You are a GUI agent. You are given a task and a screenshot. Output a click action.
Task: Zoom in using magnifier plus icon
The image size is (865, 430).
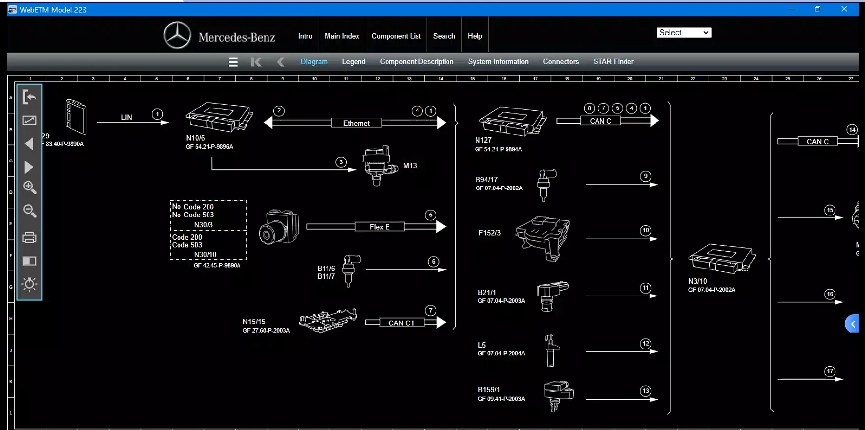(x=30, y=188)
